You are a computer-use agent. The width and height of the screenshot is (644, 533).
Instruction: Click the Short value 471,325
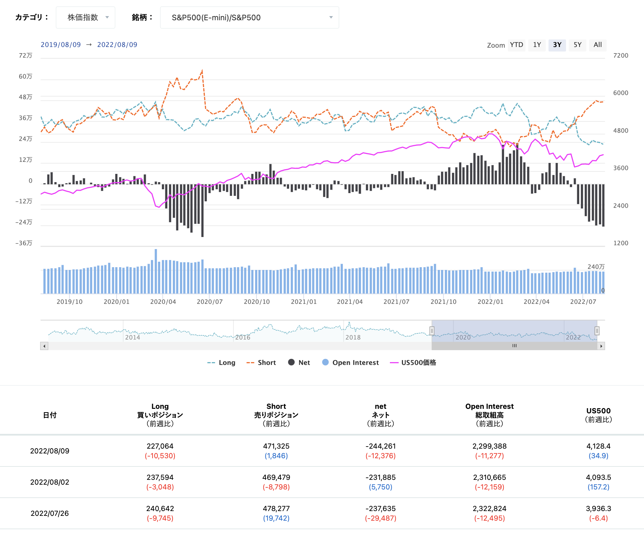click(x=276, y=446)
